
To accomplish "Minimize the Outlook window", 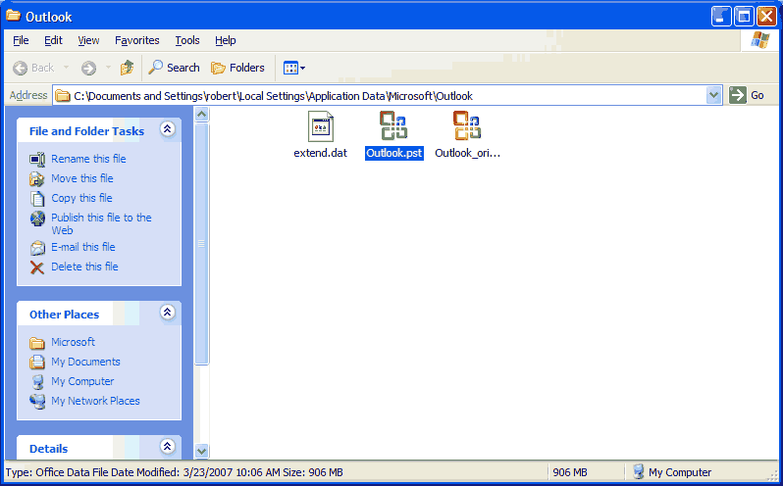I will (721, 17).
